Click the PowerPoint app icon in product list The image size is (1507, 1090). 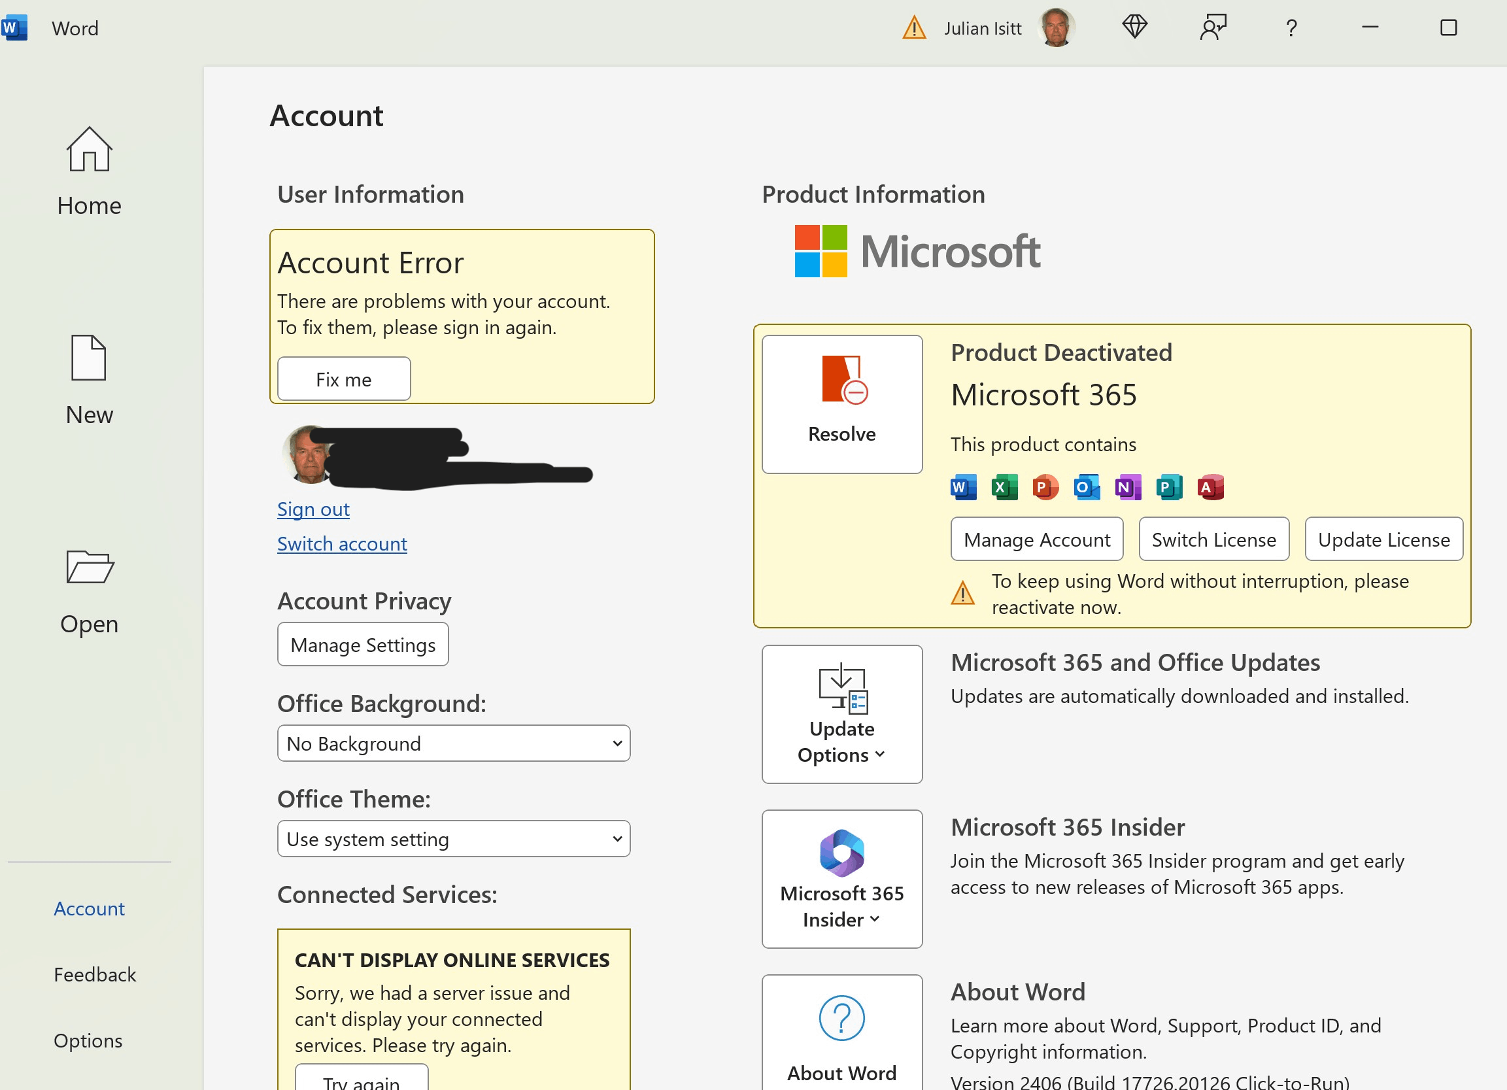1046,487
